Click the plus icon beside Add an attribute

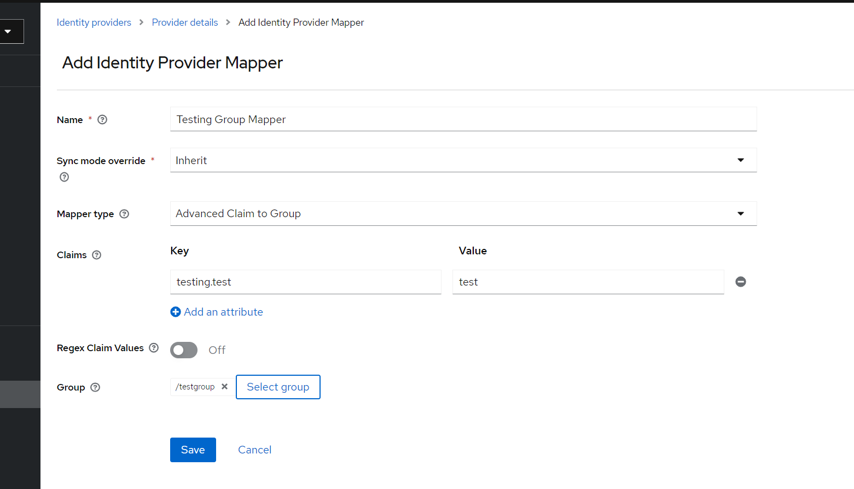[175, 311]
